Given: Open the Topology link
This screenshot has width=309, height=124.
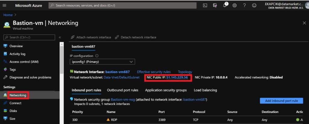Looking at the screenshot, I should coord(185,72).
